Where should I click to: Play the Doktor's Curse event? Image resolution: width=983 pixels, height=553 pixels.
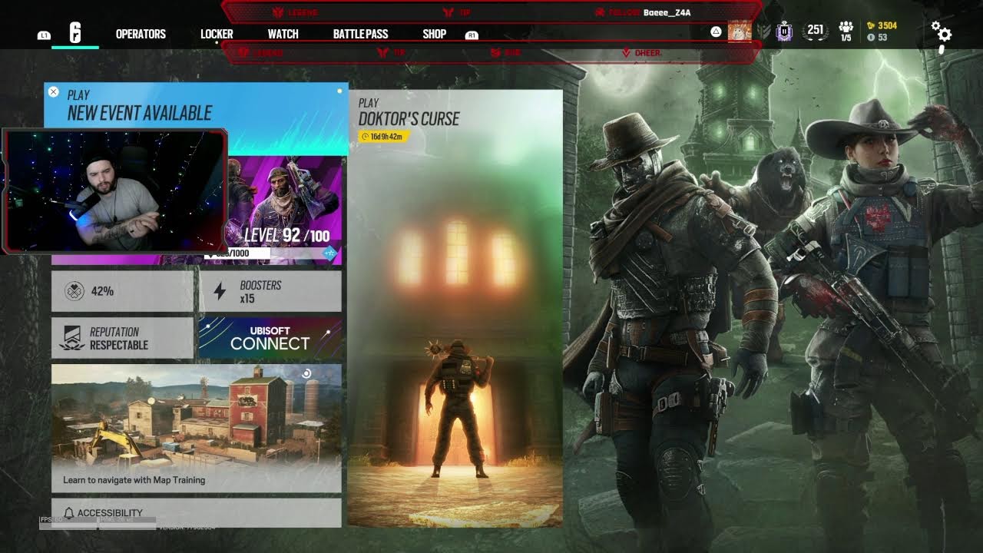coord(455,308)
